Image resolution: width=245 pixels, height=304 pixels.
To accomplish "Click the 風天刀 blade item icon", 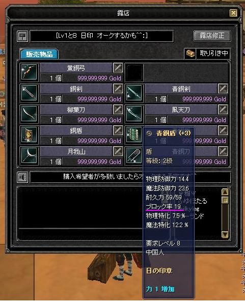I will pyautogui.click(x=134, y=114).
